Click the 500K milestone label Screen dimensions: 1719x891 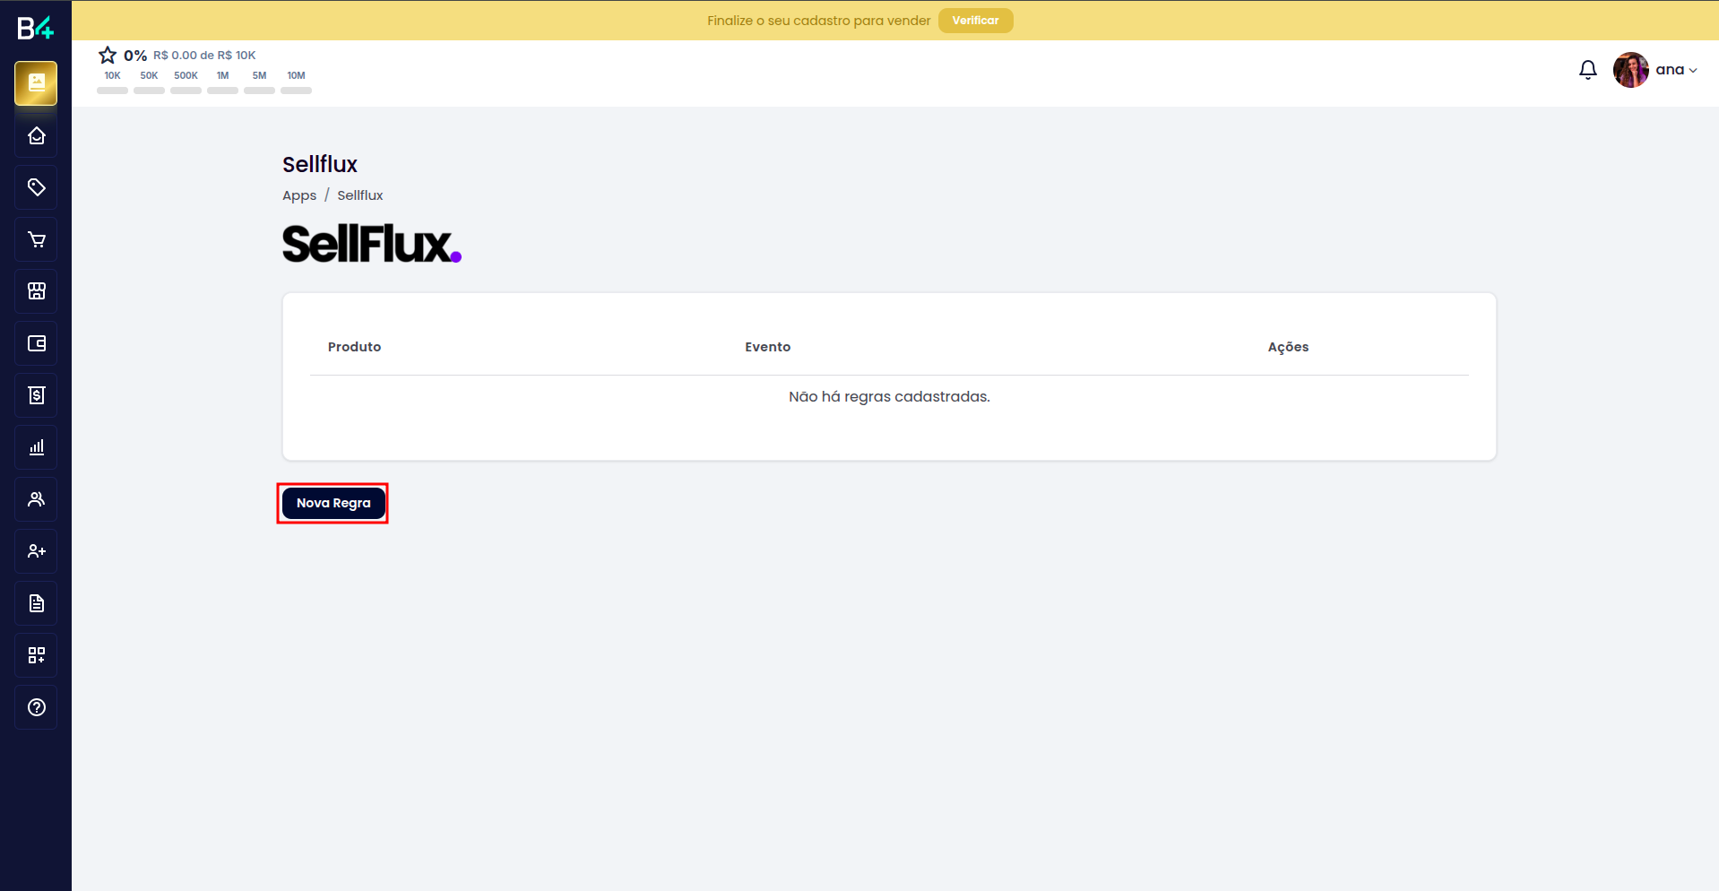click(x=186, y=76)
